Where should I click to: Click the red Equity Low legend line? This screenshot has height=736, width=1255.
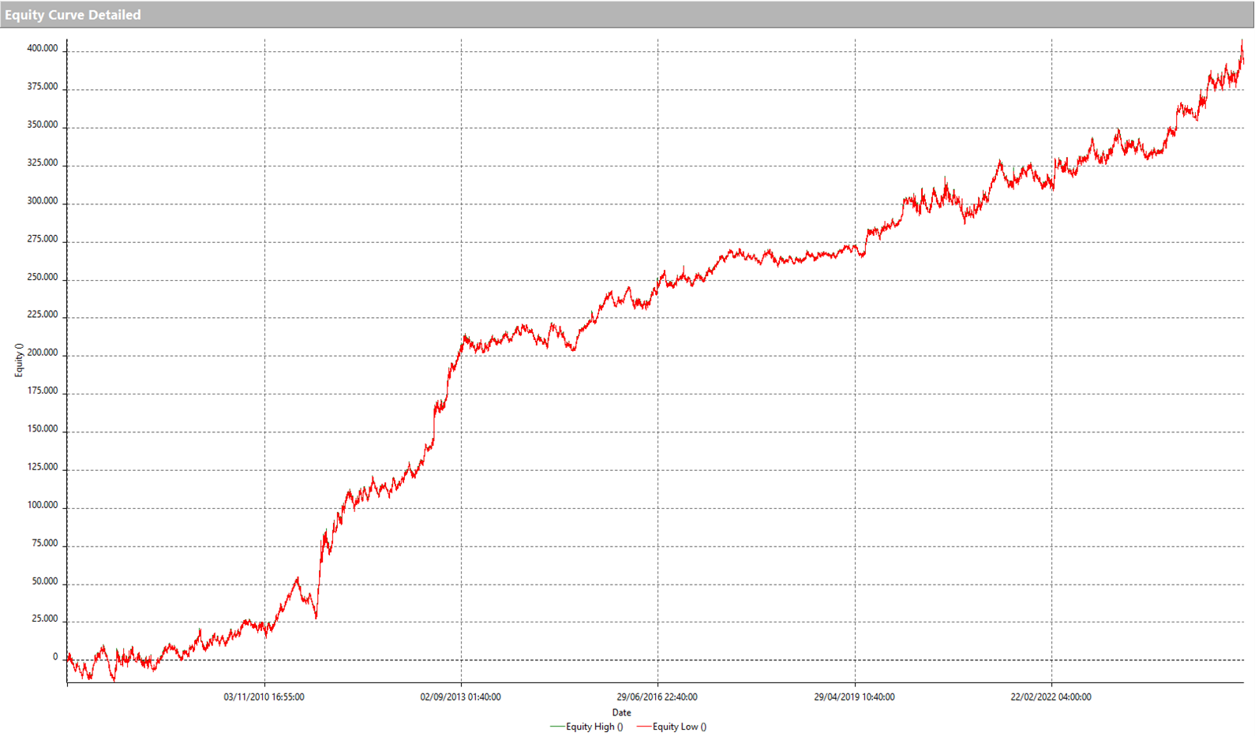643,727
